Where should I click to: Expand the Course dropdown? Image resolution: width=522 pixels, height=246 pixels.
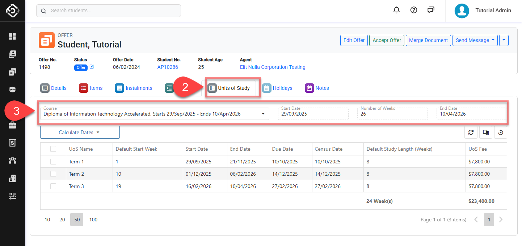point(263,114)
